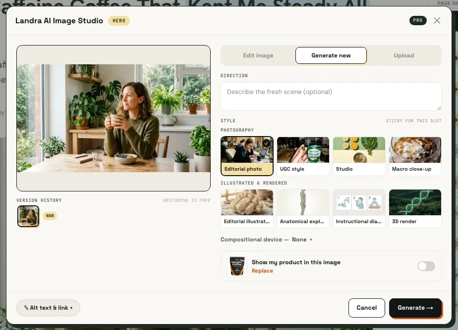Select the Anatomical explainer style

tap(303, 208)
